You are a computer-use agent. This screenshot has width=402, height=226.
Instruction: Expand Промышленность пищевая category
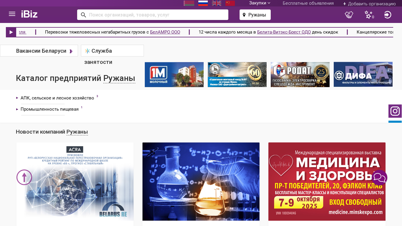[x=49, y=109]
